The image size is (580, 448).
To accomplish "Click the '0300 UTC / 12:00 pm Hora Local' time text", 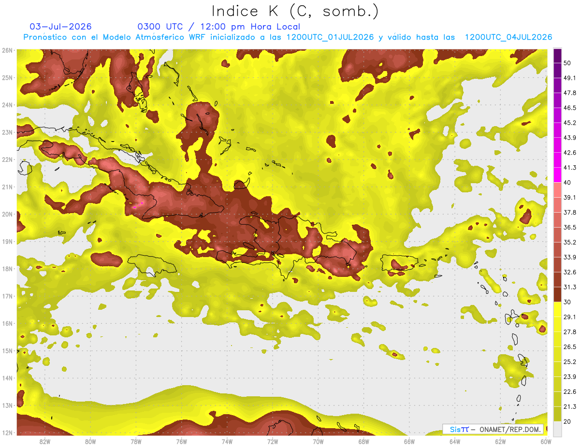I will (218, 27).
